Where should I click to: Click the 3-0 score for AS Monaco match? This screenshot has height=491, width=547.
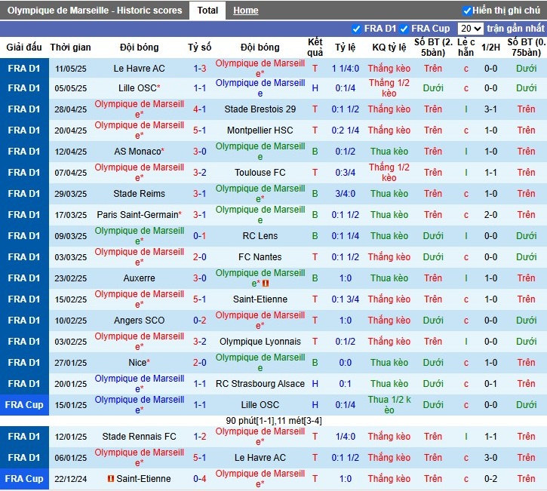pyautogui.click(x=199, y=152)
